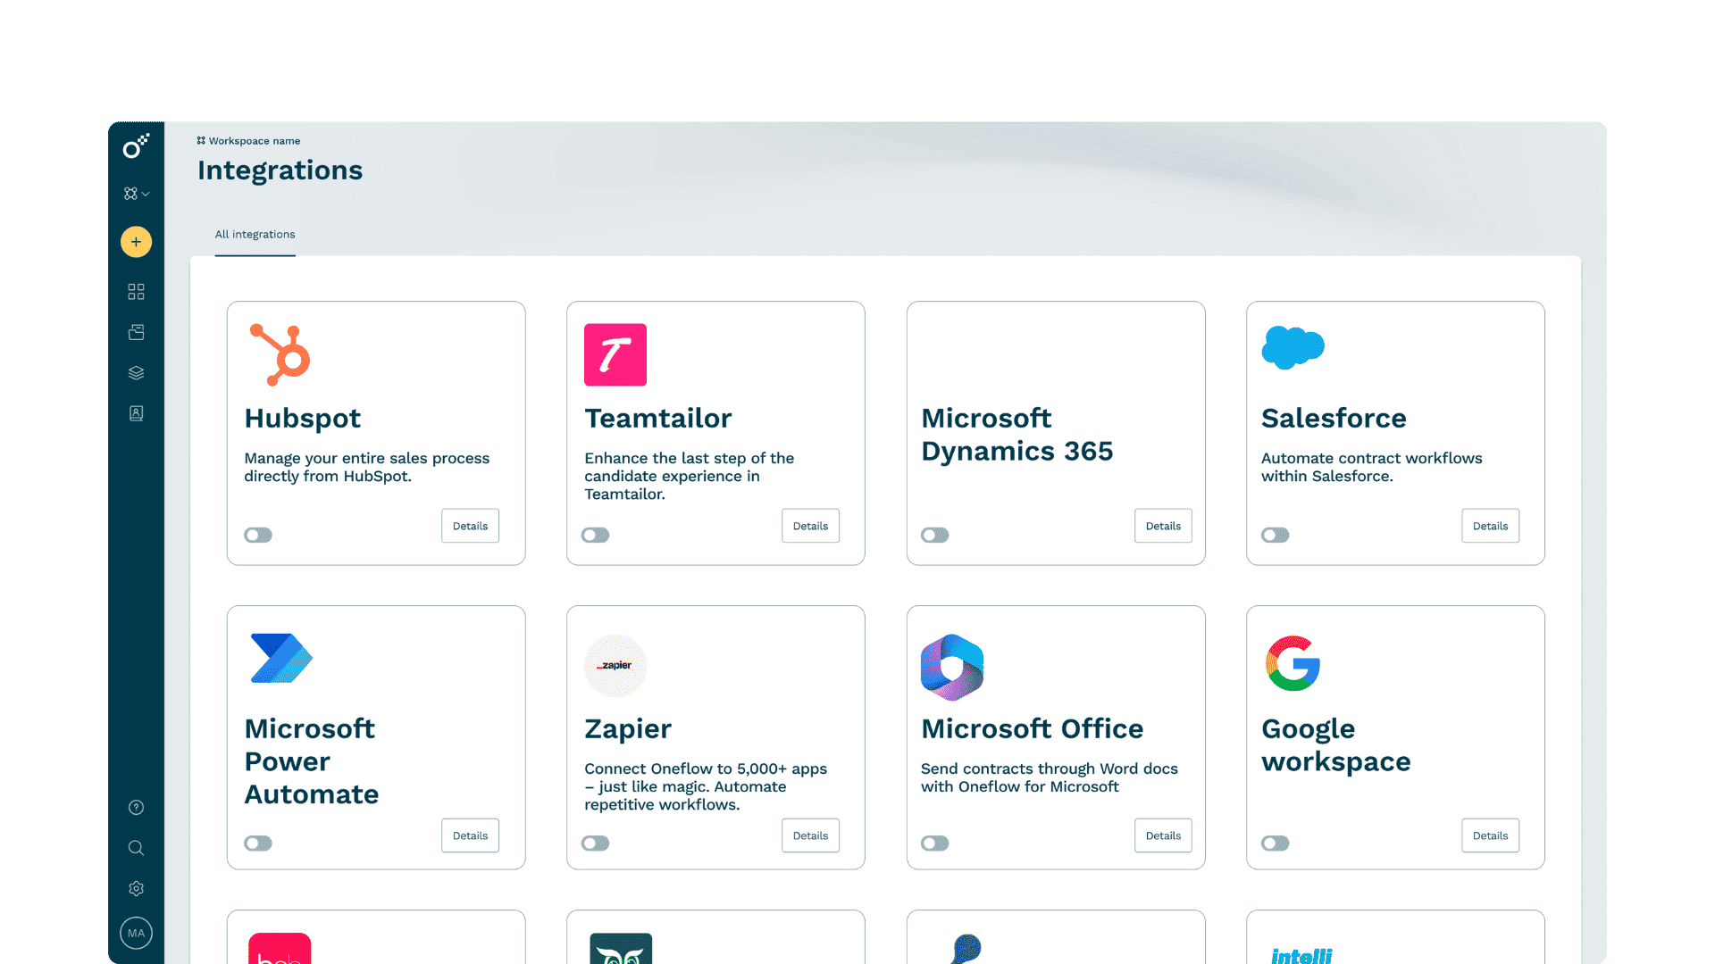
Task: View Details for Microsoft Dynamics 365
Action: click(x=1163, y=526)
